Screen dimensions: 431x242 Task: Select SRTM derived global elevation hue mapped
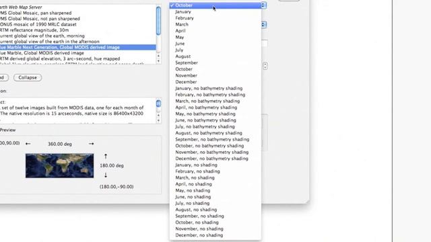pyautogui.click(x=78, y=58)
